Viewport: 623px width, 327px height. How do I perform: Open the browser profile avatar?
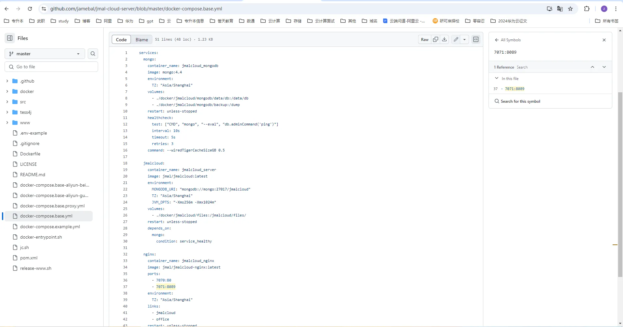tap(604, 9)
